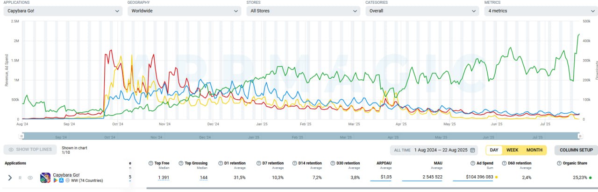Open the Geography Worldwide dropdown
The width and height of the screenshot is (598, 192).
tap(184, 11)
